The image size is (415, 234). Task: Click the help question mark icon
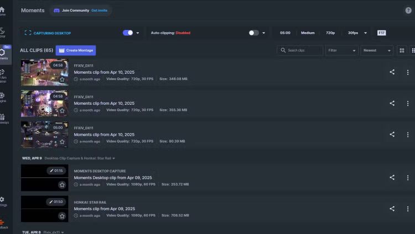(x=408, y=11)
